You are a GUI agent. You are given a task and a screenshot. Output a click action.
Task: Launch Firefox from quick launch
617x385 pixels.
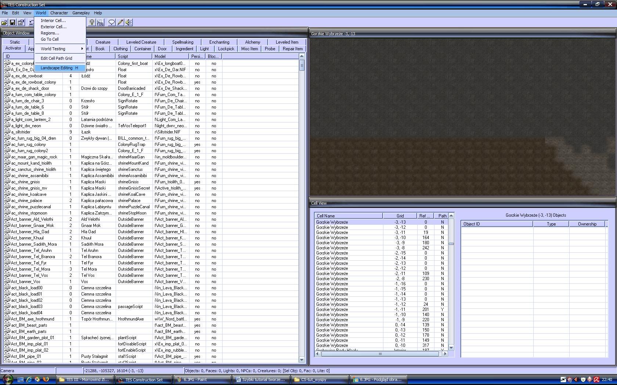[x=46, y=379]
